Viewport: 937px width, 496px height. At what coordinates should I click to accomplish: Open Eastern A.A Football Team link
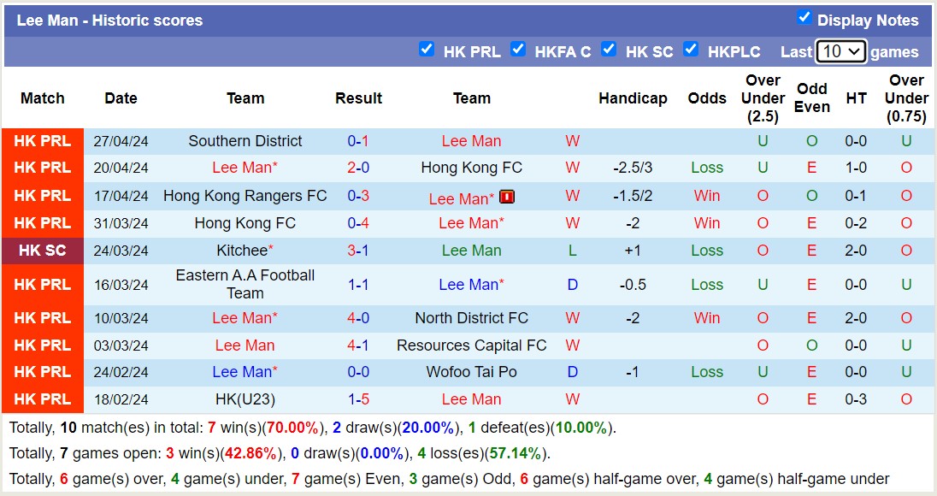pyautogui.click(x=245, y=284)
